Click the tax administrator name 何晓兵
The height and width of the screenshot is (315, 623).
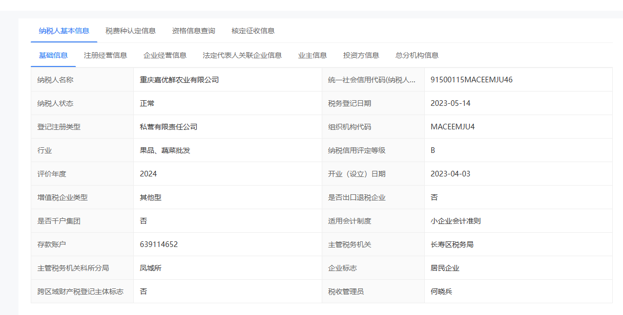tap(442, 291)
